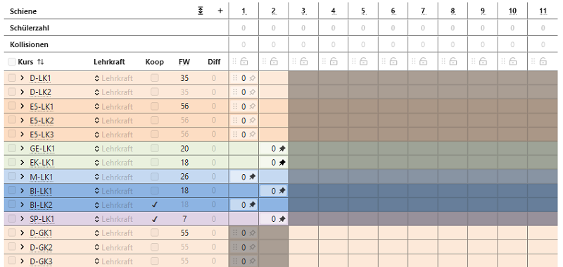Open the Lehrkraft dropdown for D-GK1
This screenshot has width=563, height=267.
point(113,233)
